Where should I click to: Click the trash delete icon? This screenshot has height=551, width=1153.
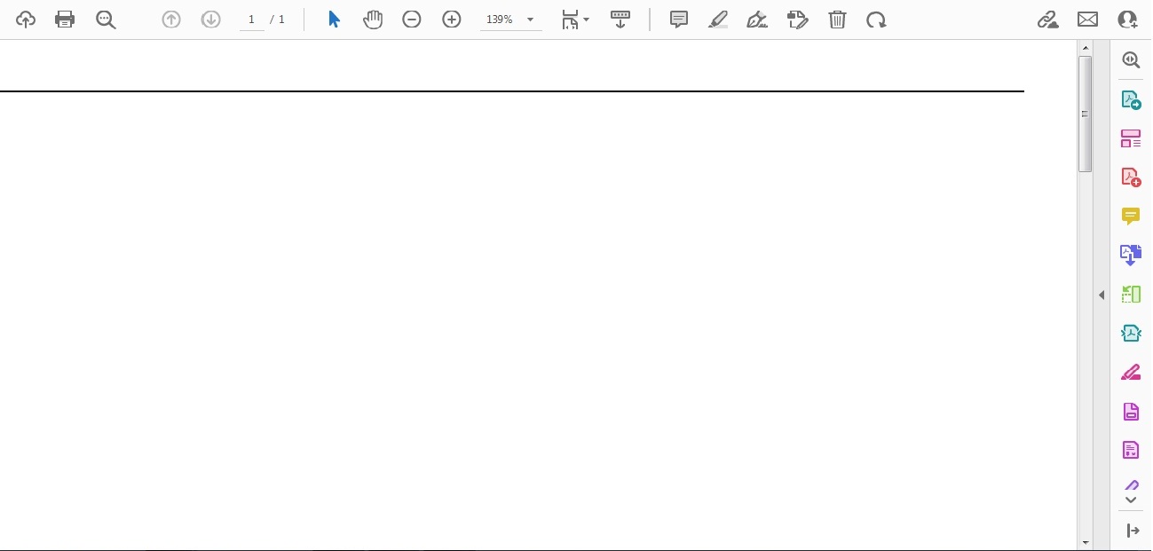pyautogui.click(x=837, y=20)
